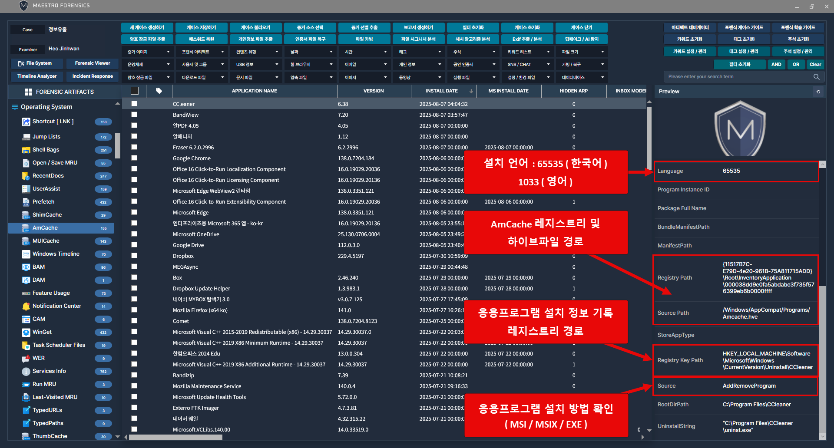Expand the 이메일 dropdown
The width and height of the screenshot is (834, 448).
365,64
